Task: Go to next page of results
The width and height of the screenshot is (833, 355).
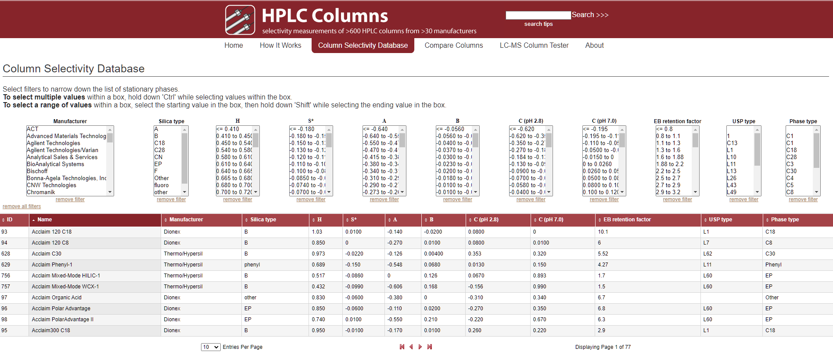Action: (x=420, y=347)
